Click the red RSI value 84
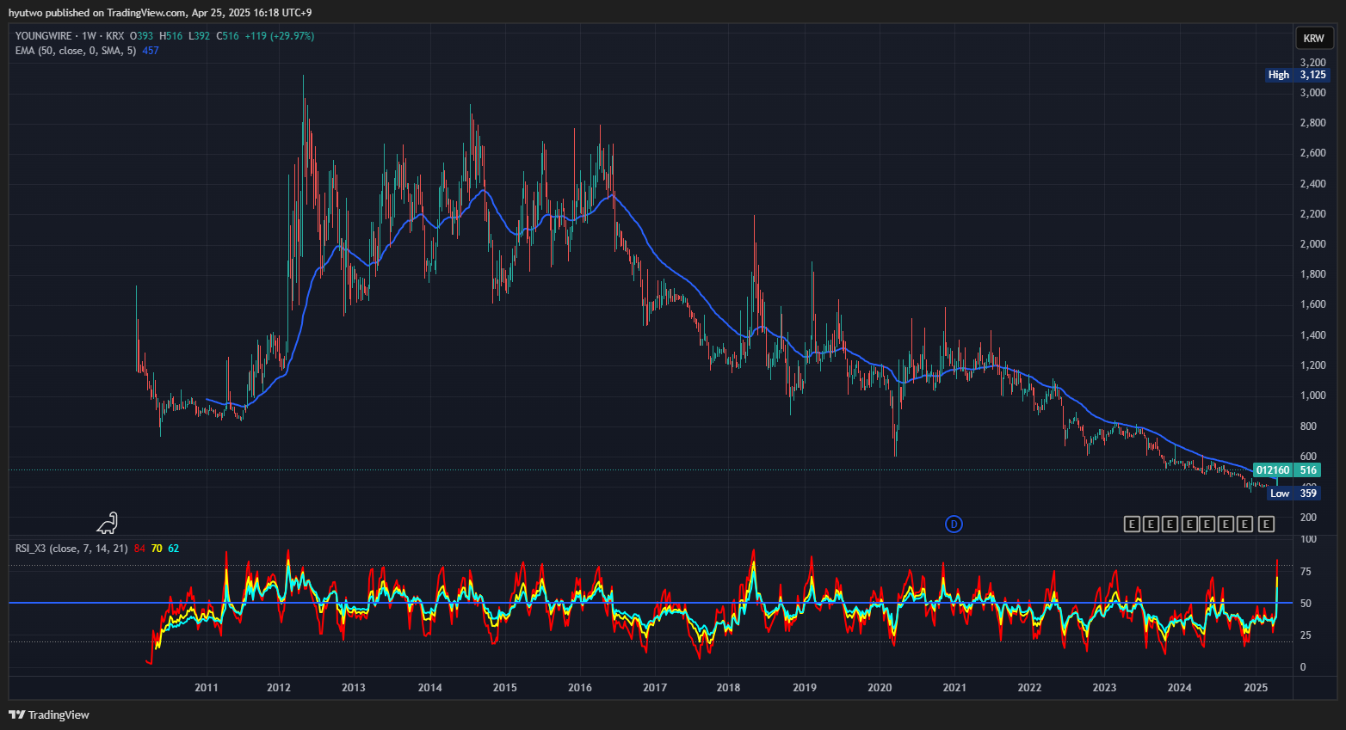Screen dimensions: 1346x730 (x=139, y=549)
